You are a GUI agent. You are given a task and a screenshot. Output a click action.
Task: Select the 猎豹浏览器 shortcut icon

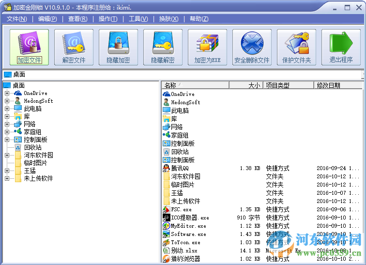coord(166,259)
